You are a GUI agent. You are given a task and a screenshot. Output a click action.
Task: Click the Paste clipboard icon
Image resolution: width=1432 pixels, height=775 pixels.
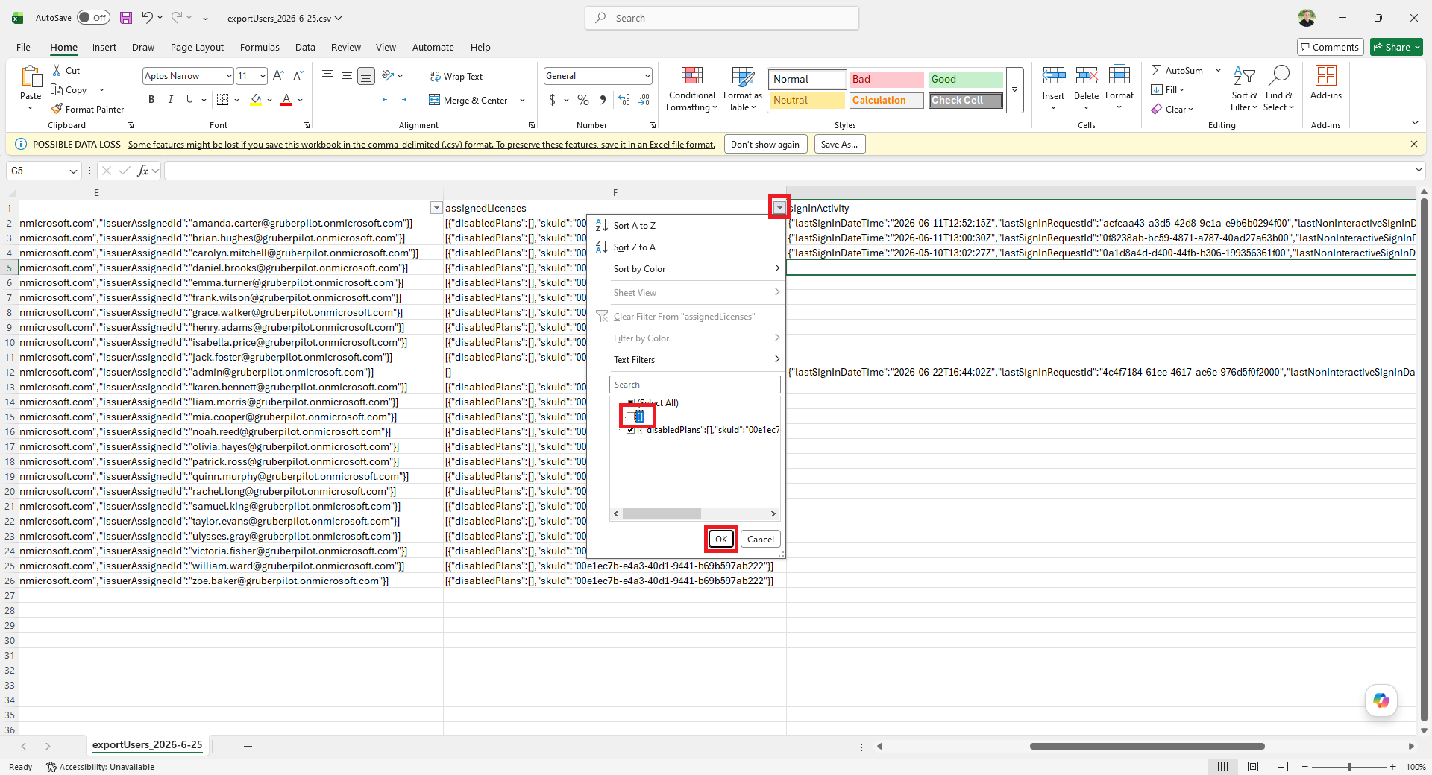click(31, 77)
